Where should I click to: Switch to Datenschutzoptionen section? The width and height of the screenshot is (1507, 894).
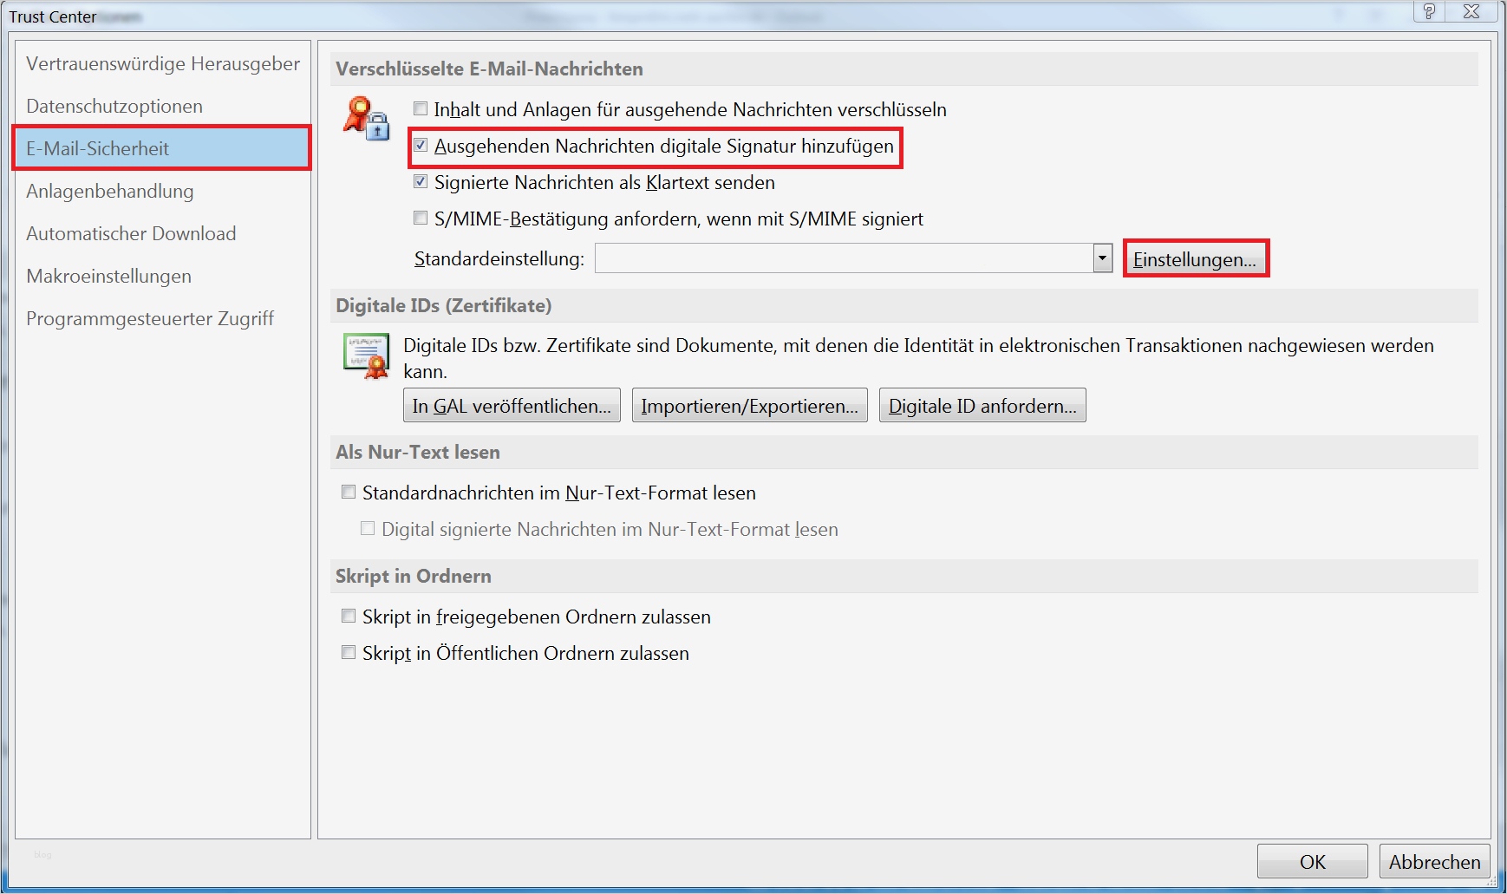coord(114,105)
